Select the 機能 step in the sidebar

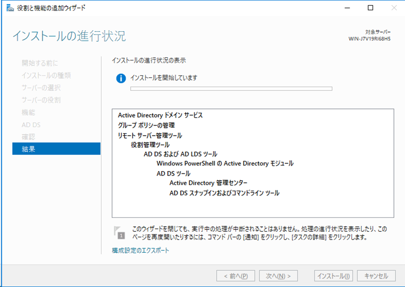[28, 112]
